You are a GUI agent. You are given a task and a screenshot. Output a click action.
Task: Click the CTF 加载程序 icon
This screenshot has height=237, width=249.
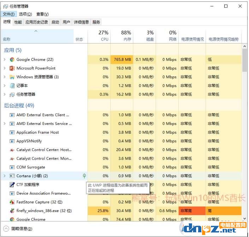click(12, 185)
